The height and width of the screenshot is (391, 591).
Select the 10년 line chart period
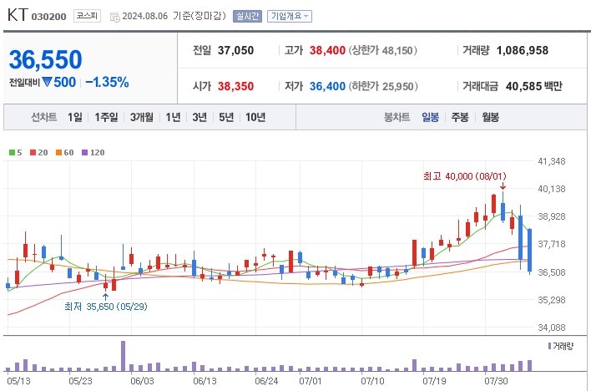255,117
